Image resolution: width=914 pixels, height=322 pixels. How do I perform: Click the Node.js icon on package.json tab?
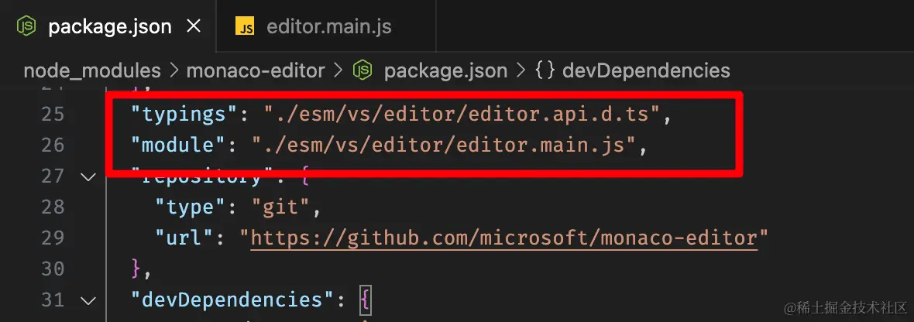26,26
